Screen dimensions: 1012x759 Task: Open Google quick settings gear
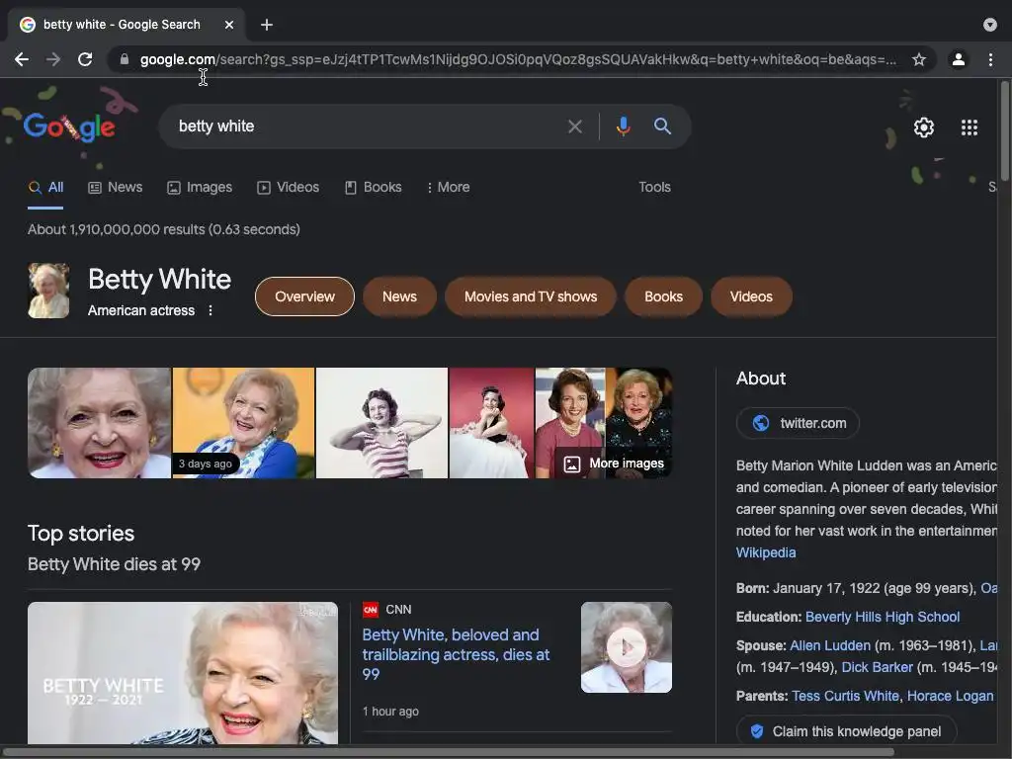(924, 127)
